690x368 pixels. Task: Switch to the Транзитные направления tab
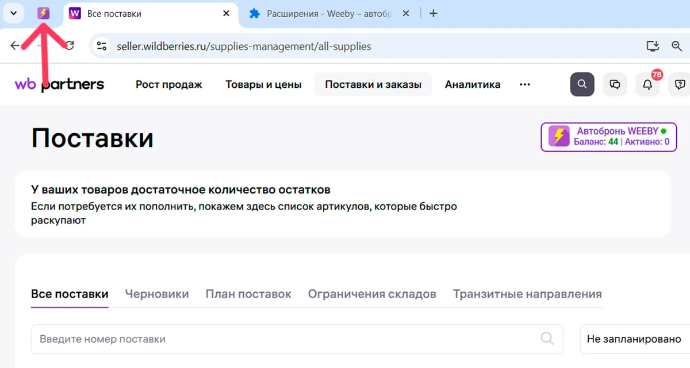527,294
